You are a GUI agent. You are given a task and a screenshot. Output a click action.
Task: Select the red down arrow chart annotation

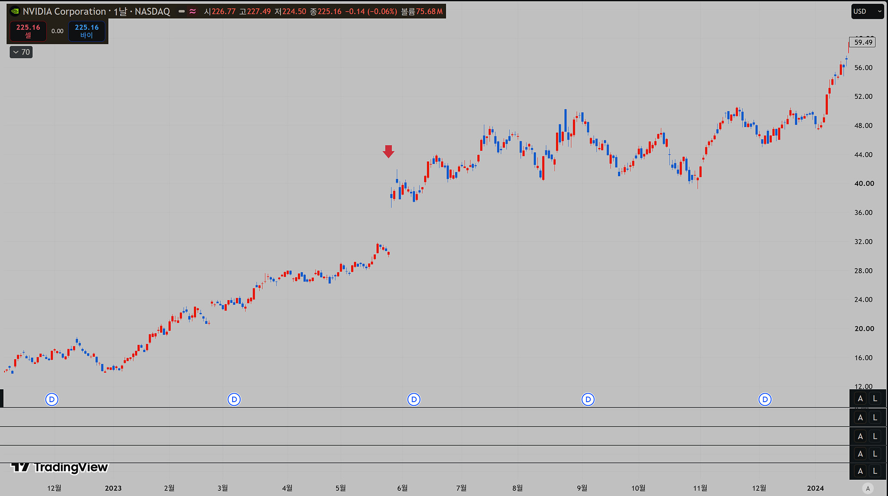coord(388,151)
